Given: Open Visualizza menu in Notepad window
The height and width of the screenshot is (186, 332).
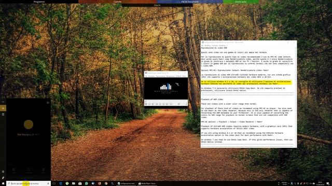Looking at the screenshot, I should coord(222,45).
